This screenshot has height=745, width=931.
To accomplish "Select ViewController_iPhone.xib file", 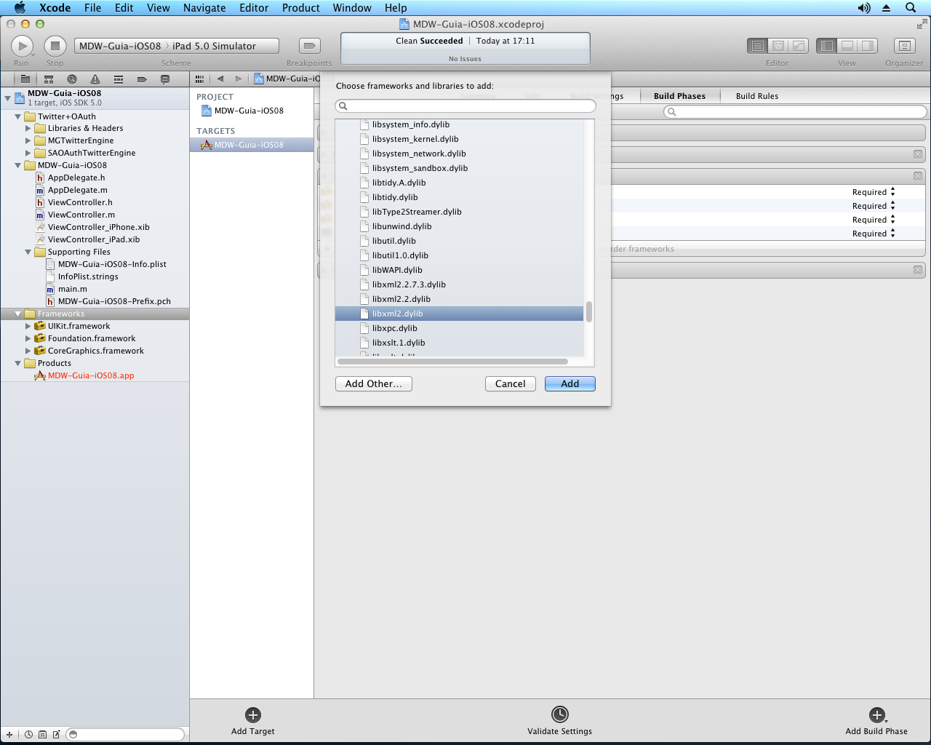I will click(98, 227).
